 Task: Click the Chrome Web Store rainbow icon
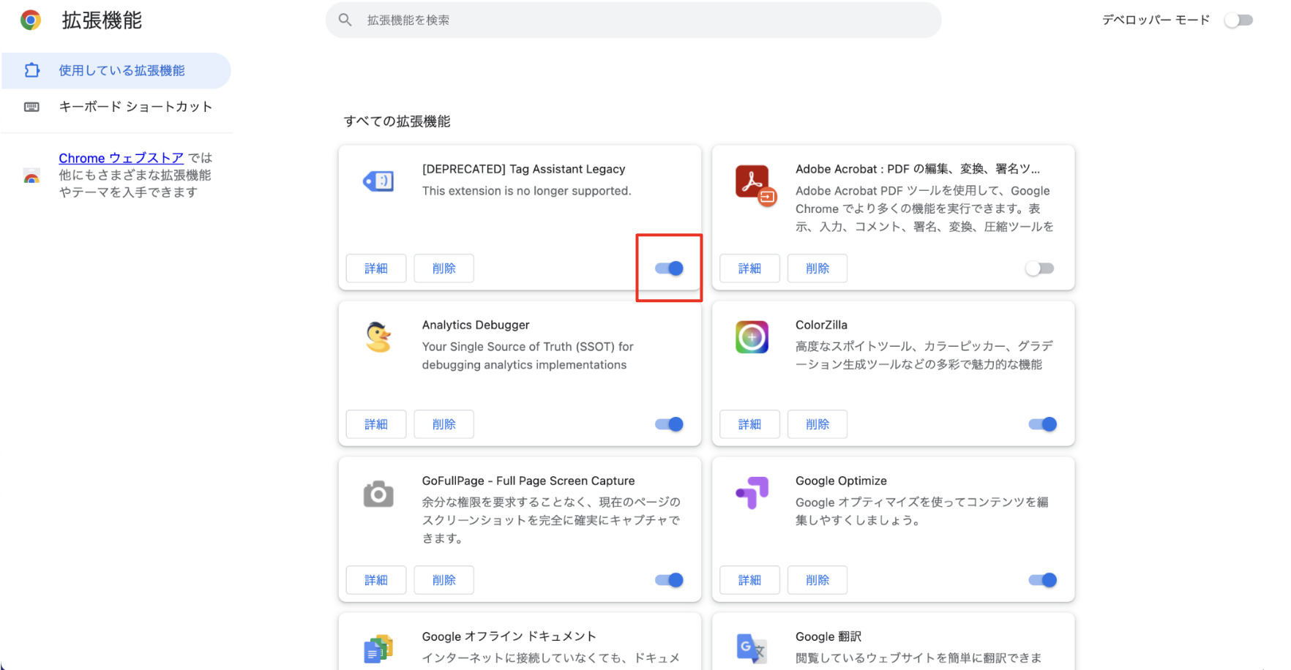pos(31,176)
